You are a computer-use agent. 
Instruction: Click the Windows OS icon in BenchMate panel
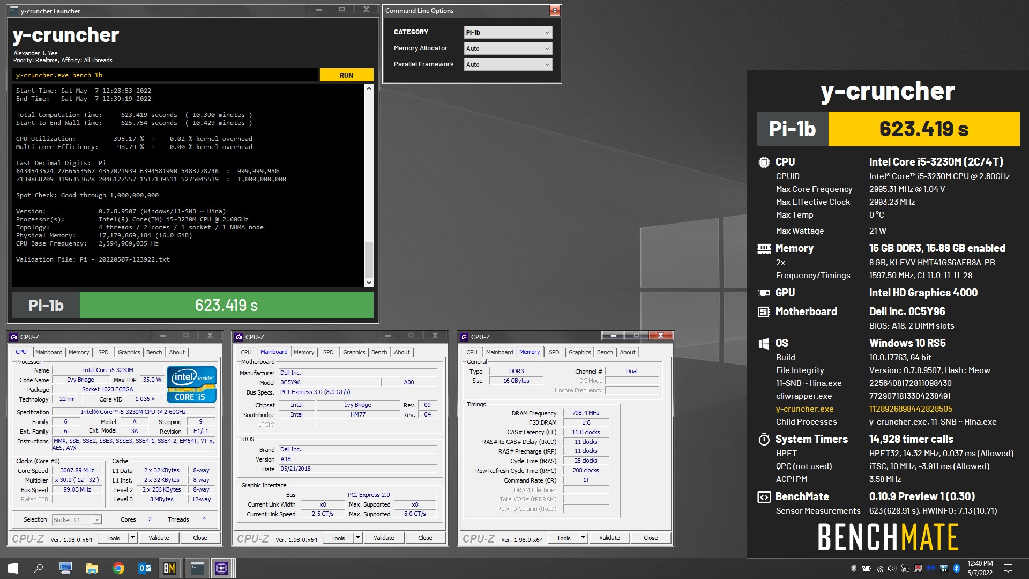pyautogui.click(x=764, y=343)
